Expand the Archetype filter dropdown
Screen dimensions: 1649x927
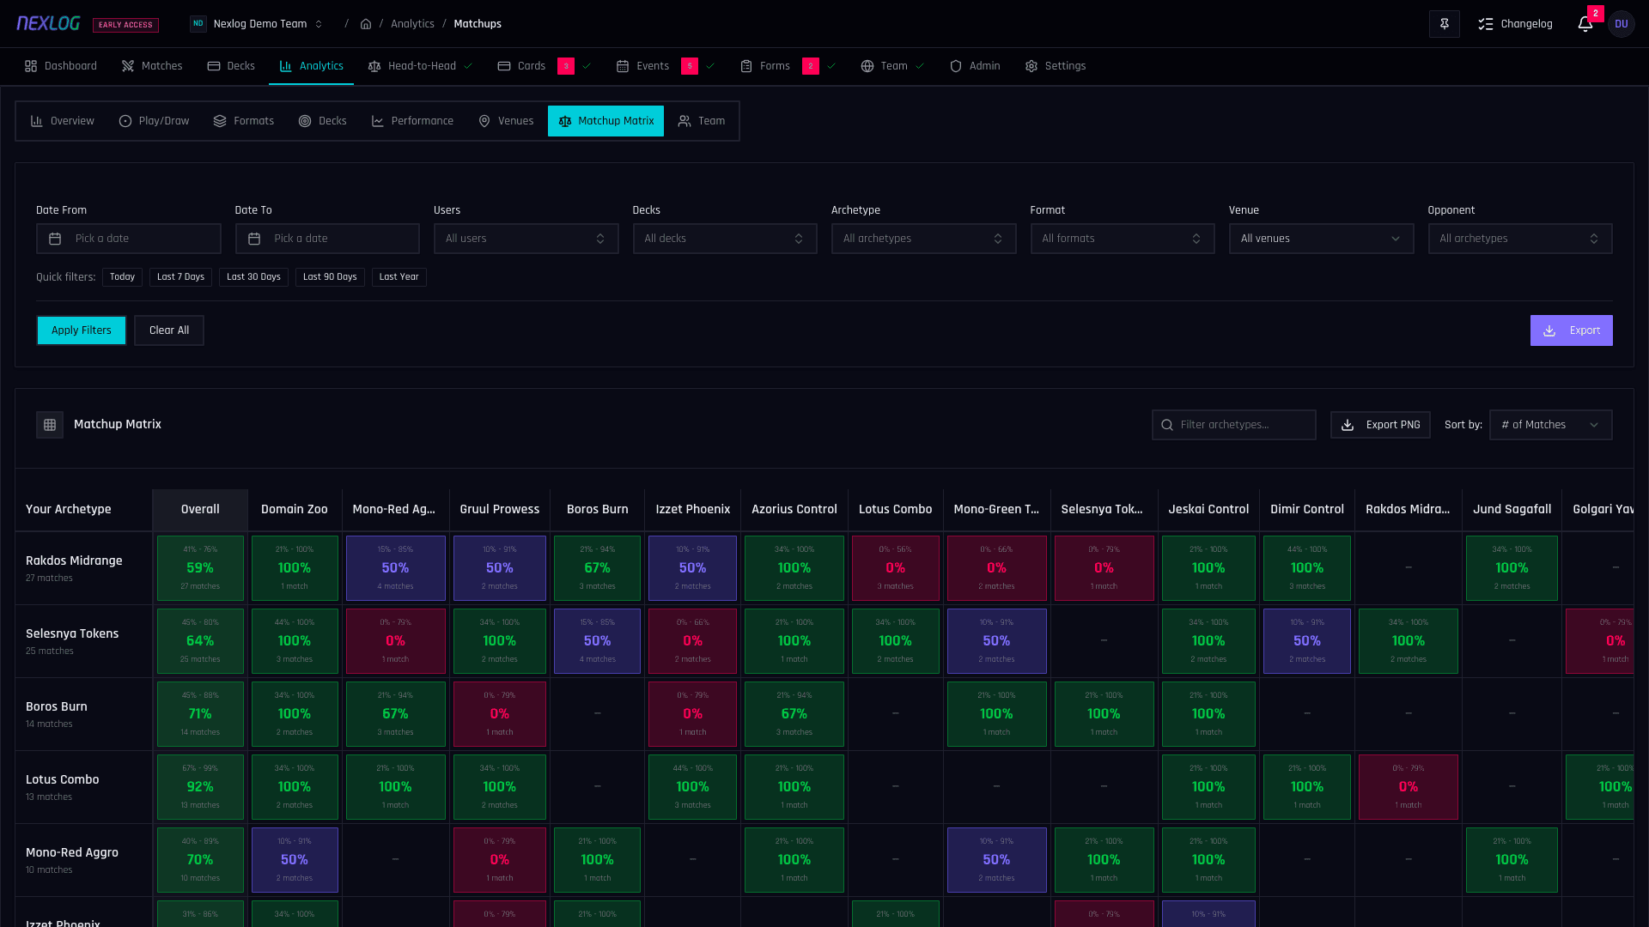pos(924,239)
